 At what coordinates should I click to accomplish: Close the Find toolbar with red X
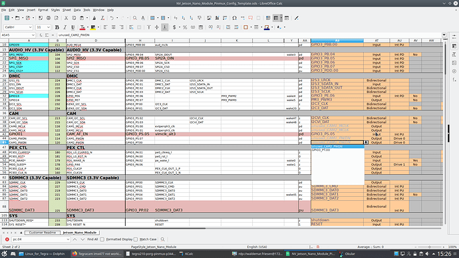pos(7,239)
